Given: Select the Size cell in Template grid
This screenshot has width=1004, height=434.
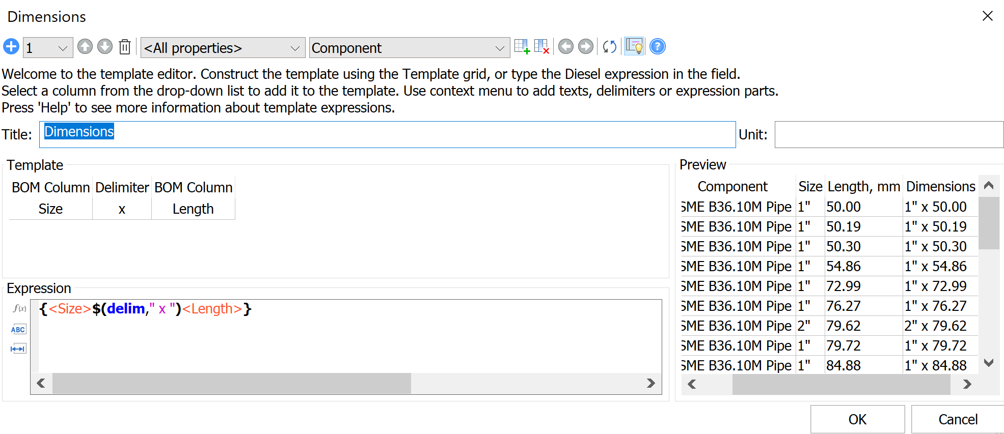Looking at the screenshot, I should click(50, 209).
